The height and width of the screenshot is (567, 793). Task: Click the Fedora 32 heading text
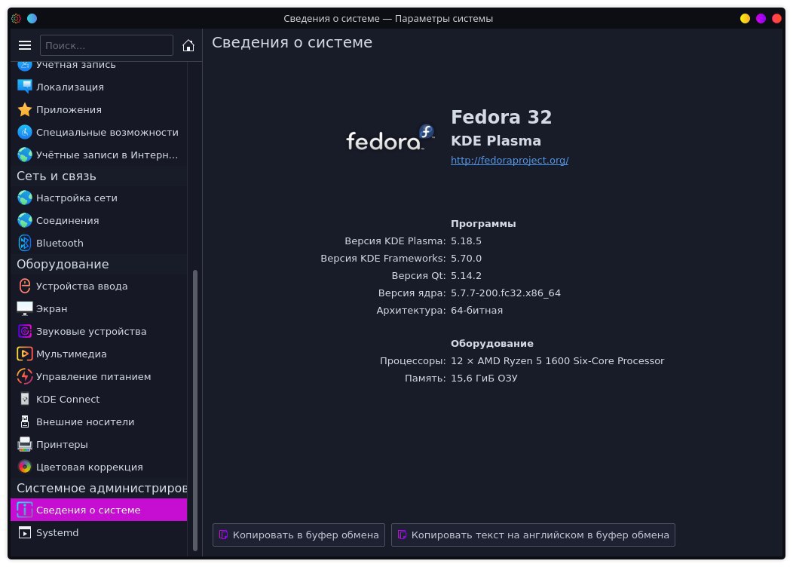(x=501, y=118)
